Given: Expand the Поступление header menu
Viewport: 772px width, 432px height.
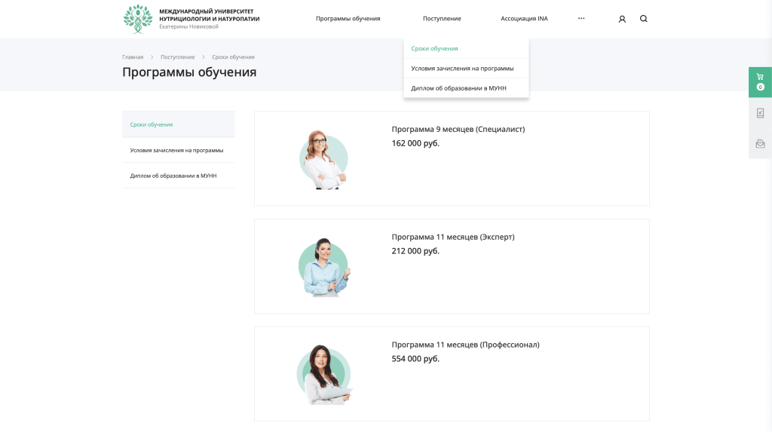Looking at the screenshot, I should 442,19.
